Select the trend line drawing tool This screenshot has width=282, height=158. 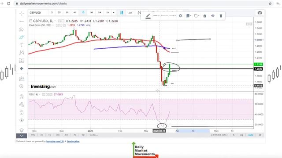22,22
